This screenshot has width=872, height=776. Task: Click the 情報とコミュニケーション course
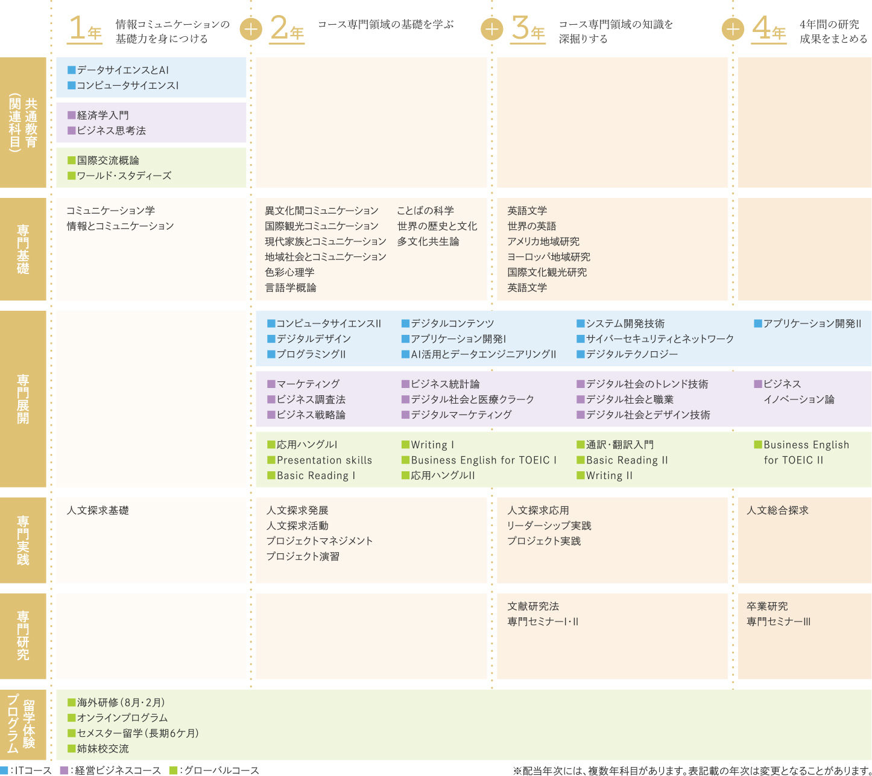pos(121,226)
